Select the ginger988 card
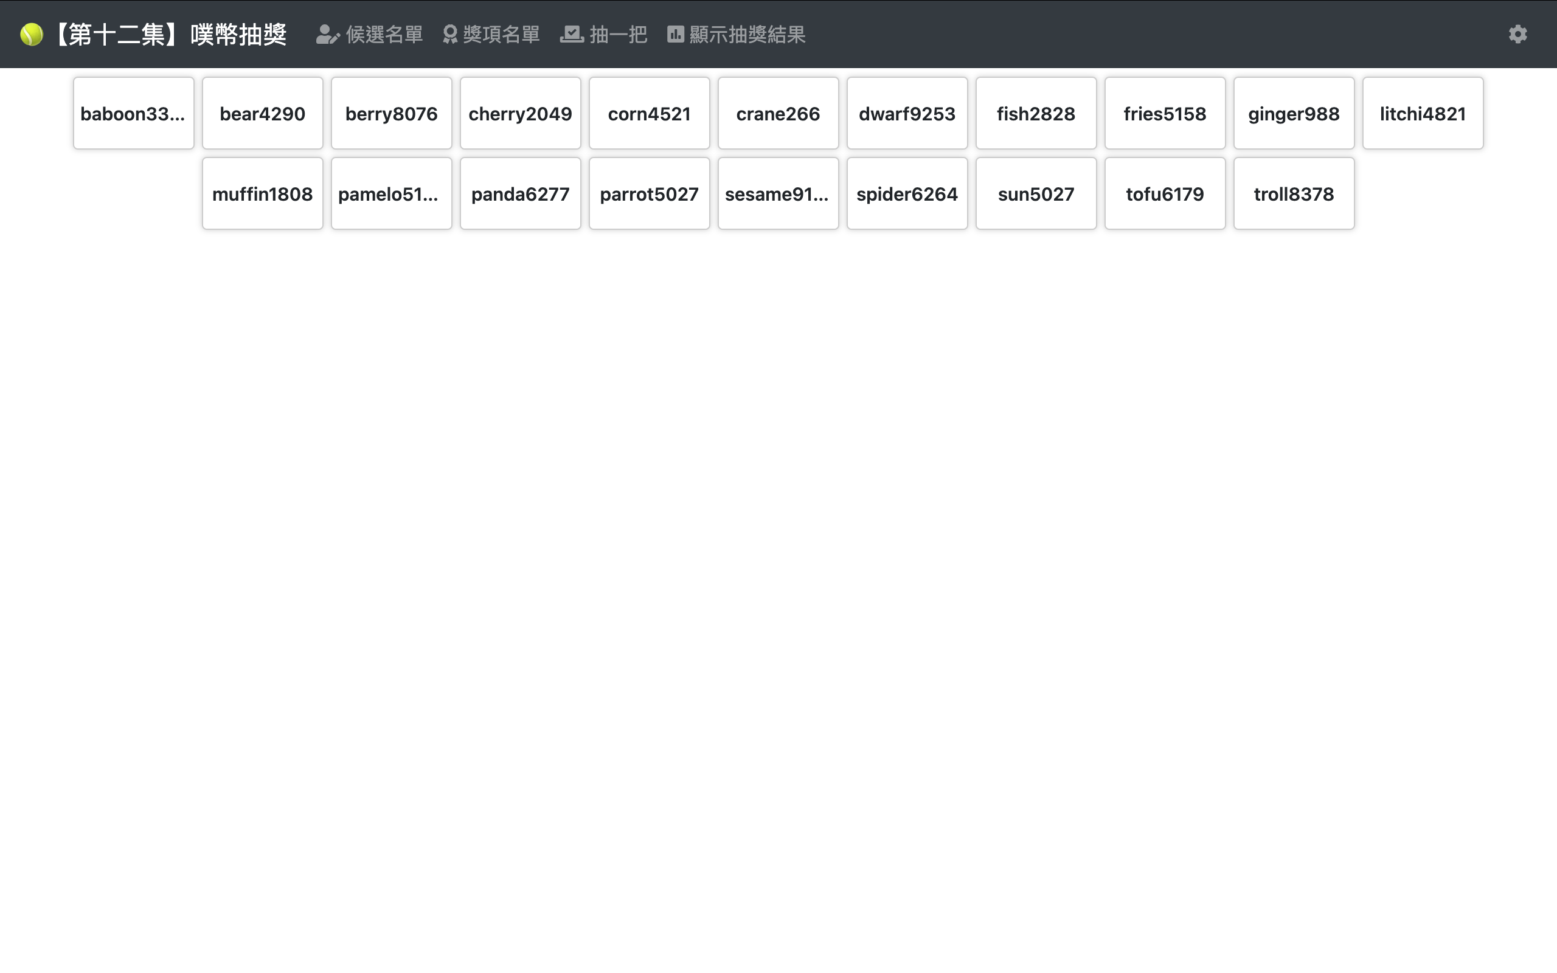This screenshot has width=1557, height=973. [x=1294, y=113]
